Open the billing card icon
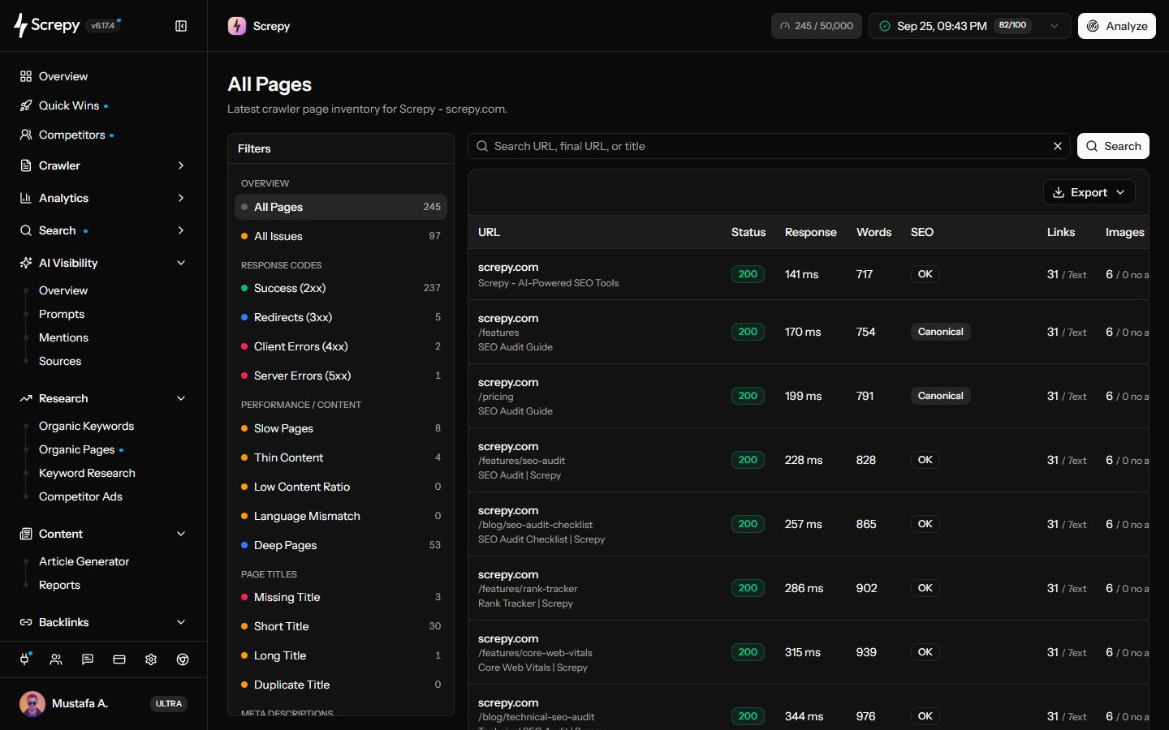 coord(119,659)
